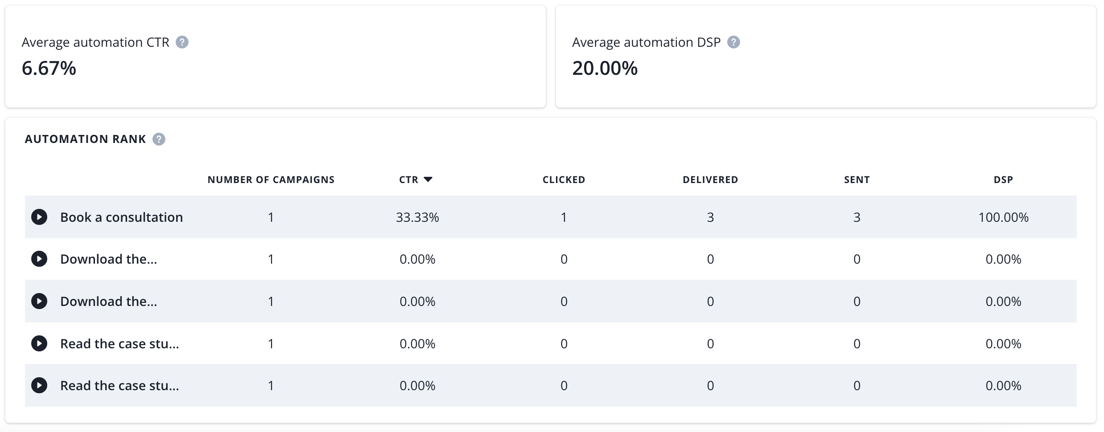Sort table by Clicked column header
This screenshot has height=432, width=1104.
[564, 179]
